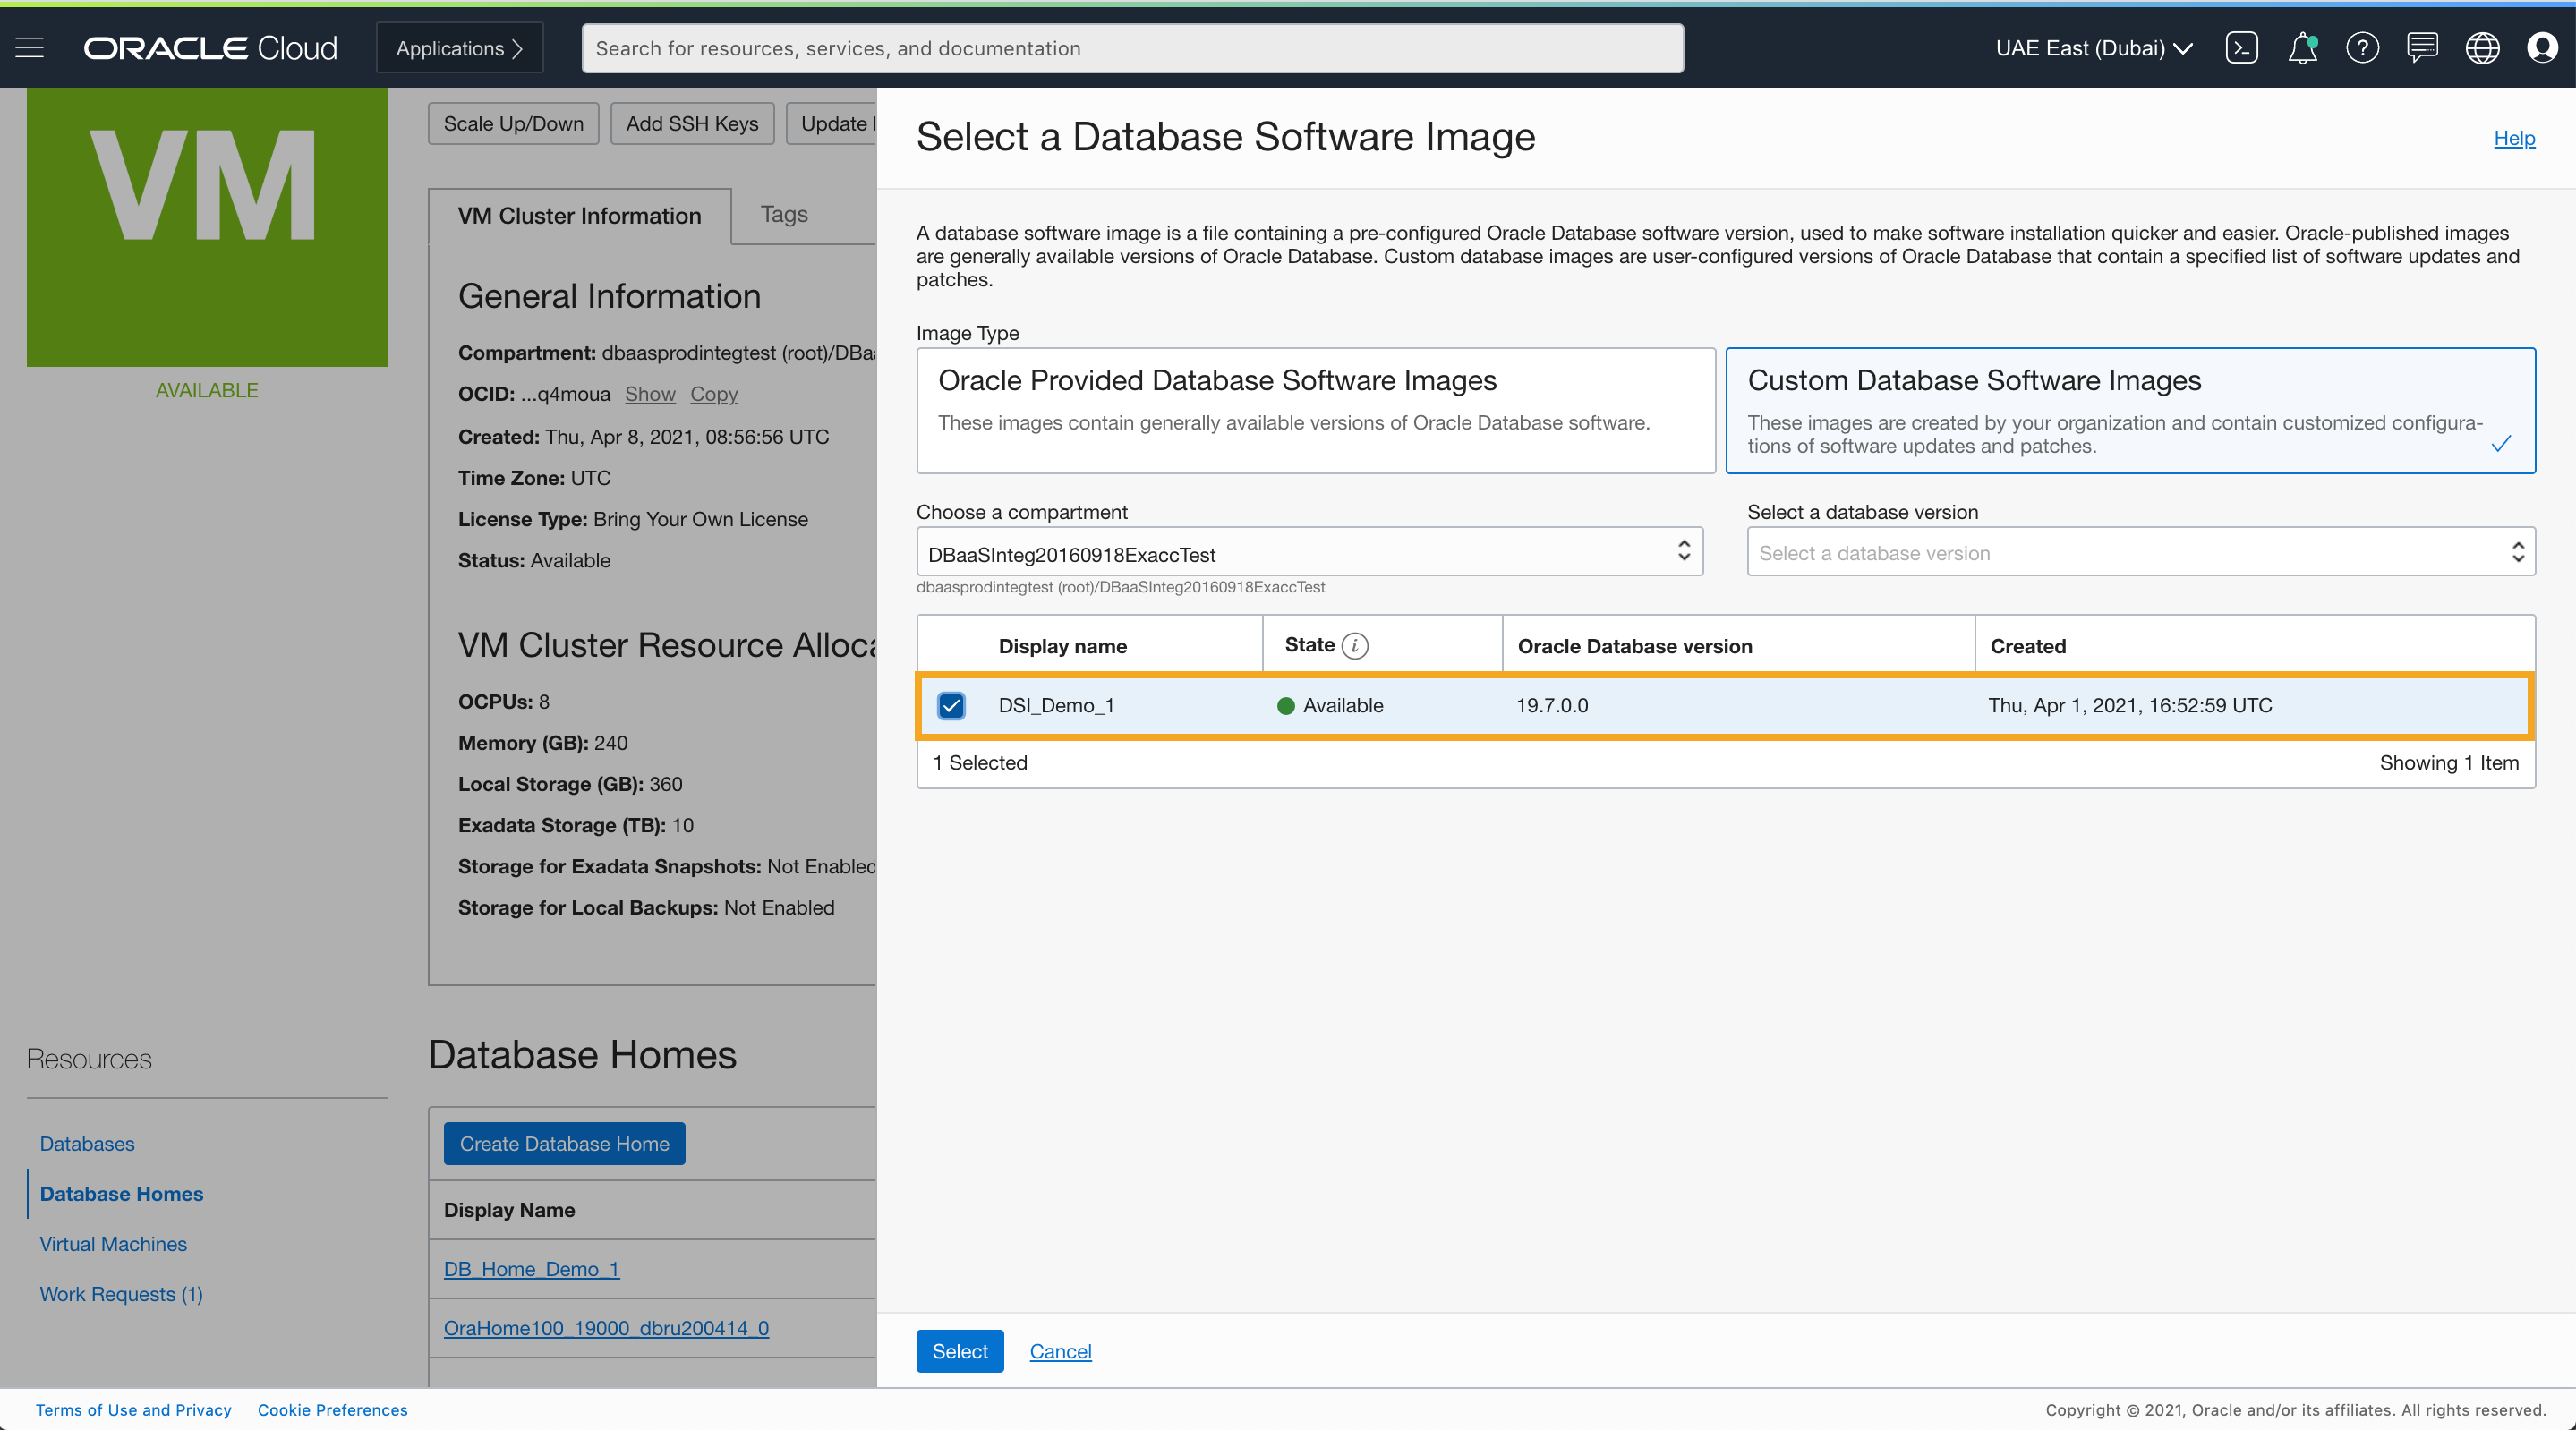The width and height of the screenshot is (2576, 1430).
Task: Open the user profile avatar menu
Action: click(2542, 47)
